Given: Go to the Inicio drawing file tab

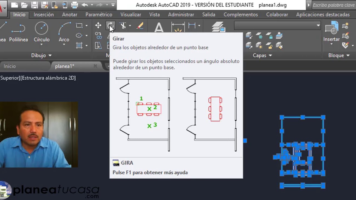Looking at the screenshot, I should [10, 66].
